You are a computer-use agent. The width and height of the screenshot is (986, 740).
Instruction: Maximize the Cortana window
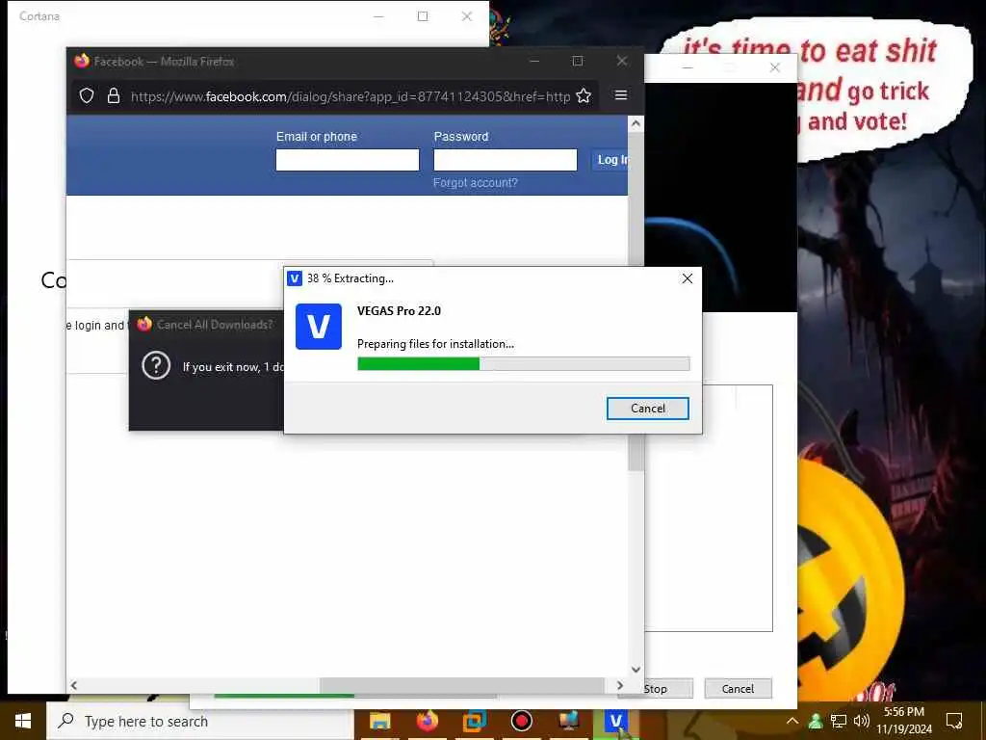pos(423,16)
